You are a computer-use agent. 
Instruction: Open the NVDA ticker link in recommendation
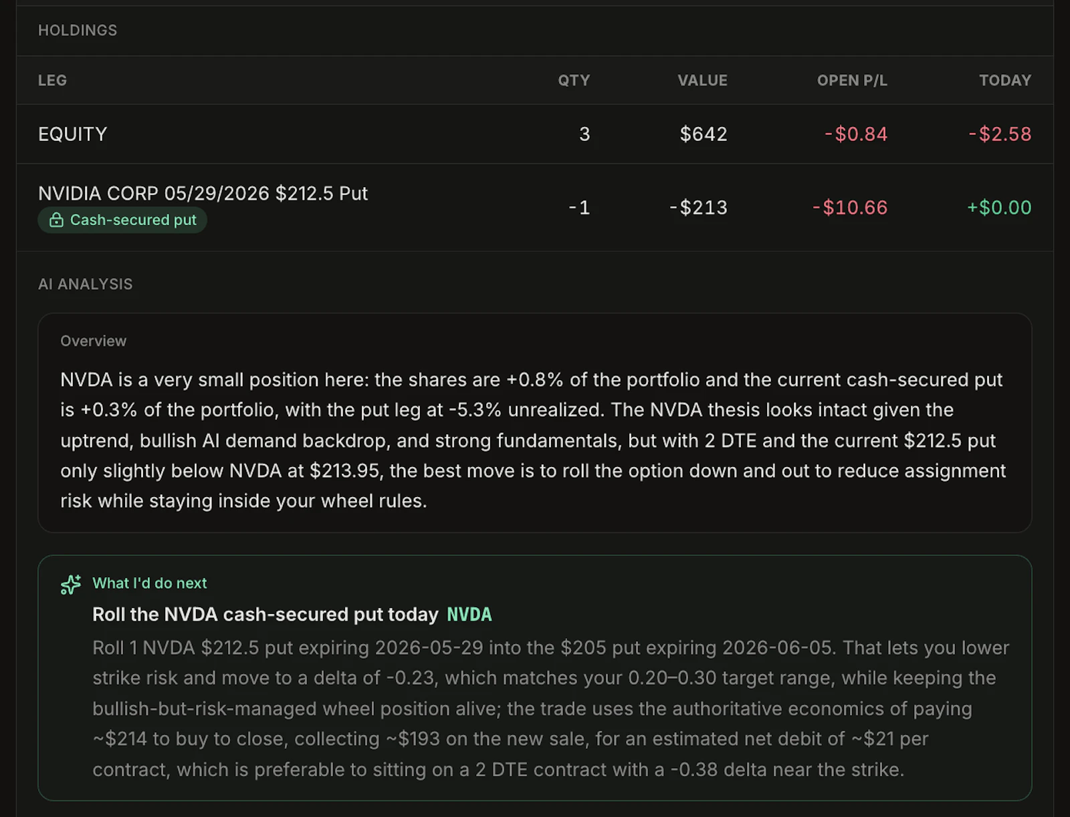(469, 615)
